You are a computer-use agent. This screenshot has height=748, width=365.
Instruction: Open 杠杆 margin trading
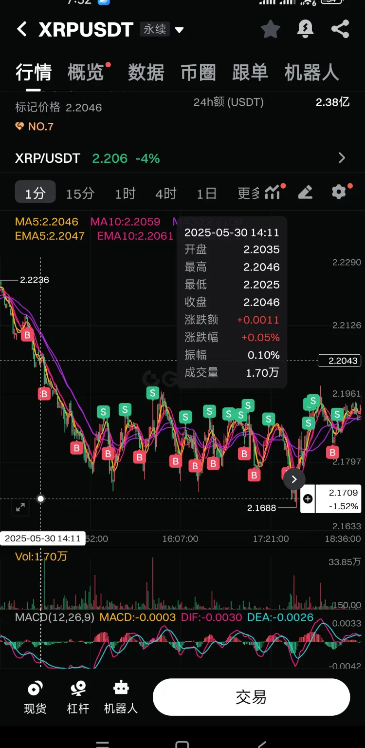[78, 697]
